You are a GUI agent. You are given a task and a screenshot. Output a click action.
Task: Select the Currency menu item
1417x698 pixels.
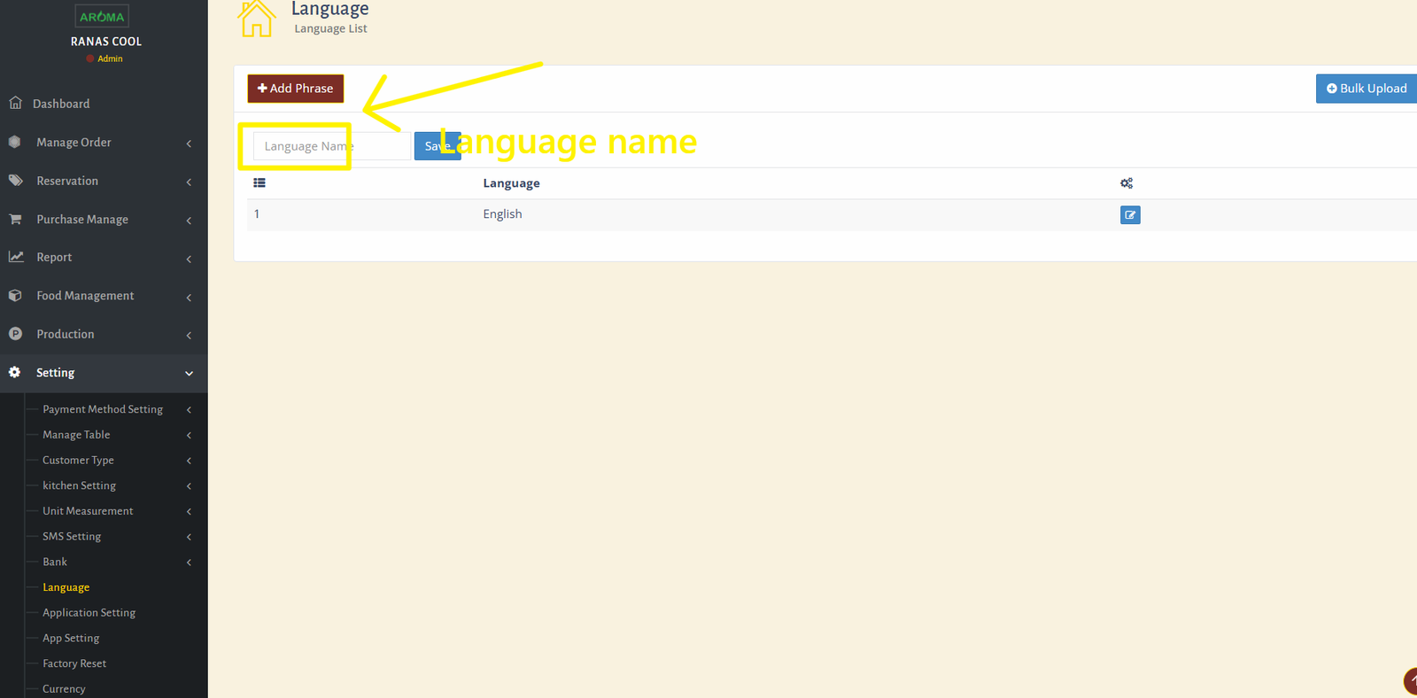64,689
